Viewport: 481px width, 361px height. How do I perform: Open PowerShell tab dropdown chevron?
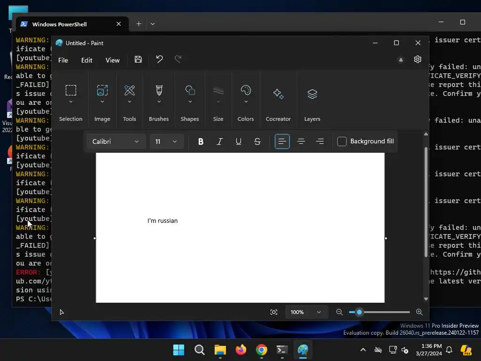pos(153,24)
